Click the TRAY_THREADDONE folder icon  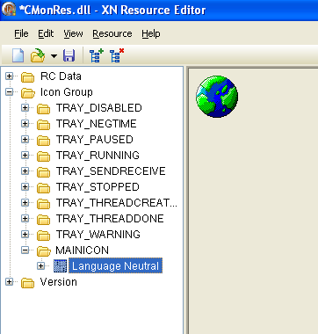click(x=44, y=220)
